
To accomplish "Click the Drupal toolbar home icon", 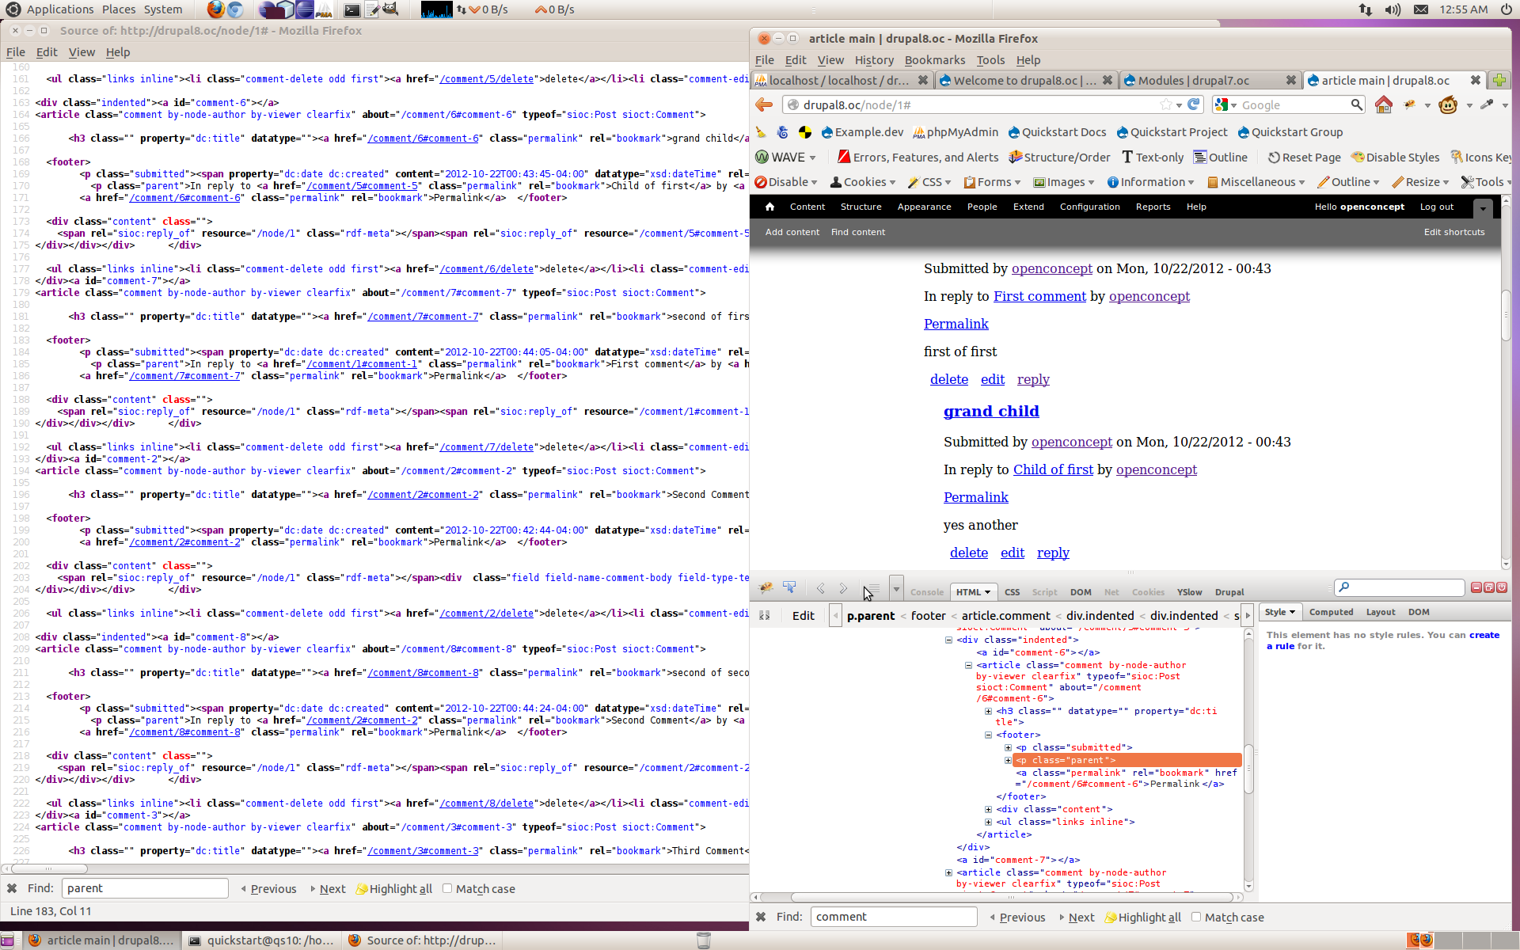I will click(x=769, y=207).
